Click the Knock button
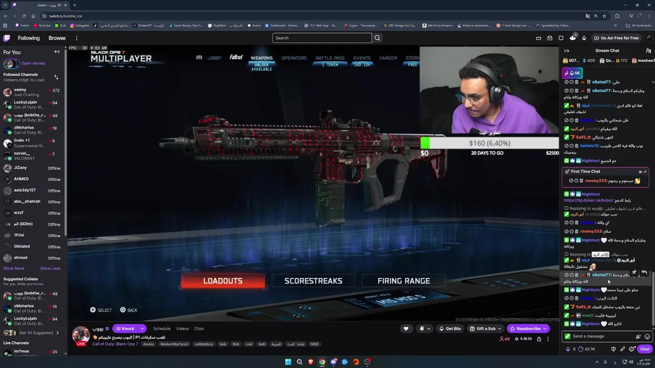Viewport: 655px width, 368px height. (125, 329)
